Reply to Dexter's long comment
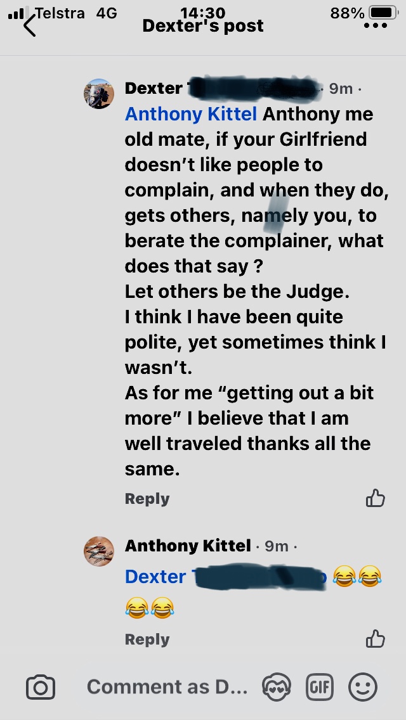Screen dimensions: 406x720 point(147,499)
